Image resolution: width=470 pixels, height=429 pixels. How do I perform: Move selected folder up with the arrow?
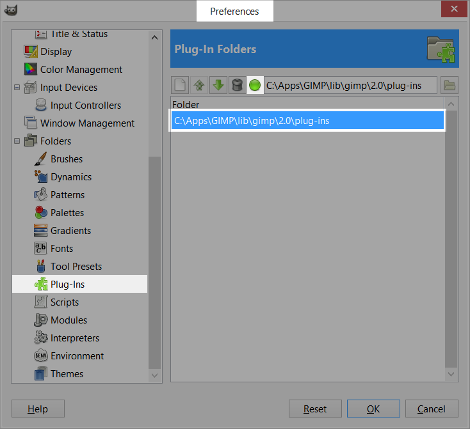(x=199, y=85)
